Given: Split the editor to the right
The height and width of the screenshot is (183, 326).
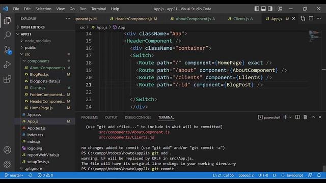Looking at the screenshot, I should [311, 18].
